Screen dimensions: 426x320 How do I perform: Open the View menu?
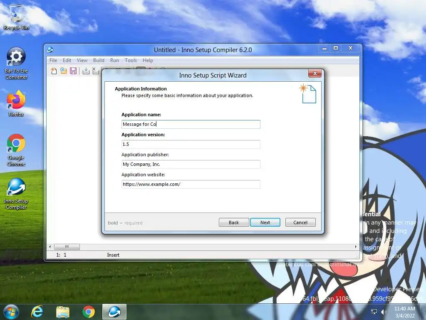(x=82, y=60)
